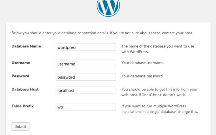Click the 'Your database password.' hint text
Viewport: 216px width, 135px height.
[x=142, y=76]
